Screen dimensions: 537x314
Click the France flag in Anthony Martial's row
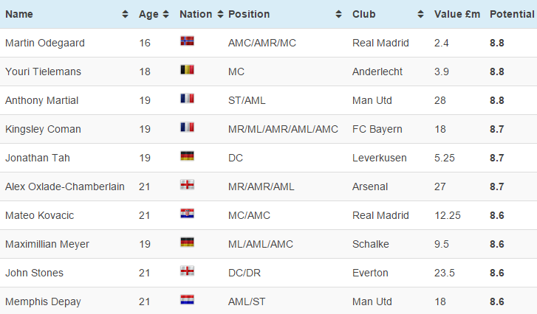click(187, 100)
